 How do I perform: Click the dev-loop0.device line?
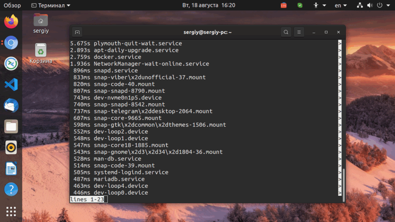(111, 193)
